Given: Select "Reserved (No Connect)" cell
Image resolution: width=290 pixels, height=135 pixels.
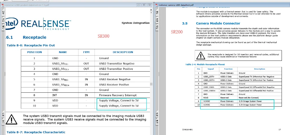Looking at the screenshot, I should [x=249, y=98].
